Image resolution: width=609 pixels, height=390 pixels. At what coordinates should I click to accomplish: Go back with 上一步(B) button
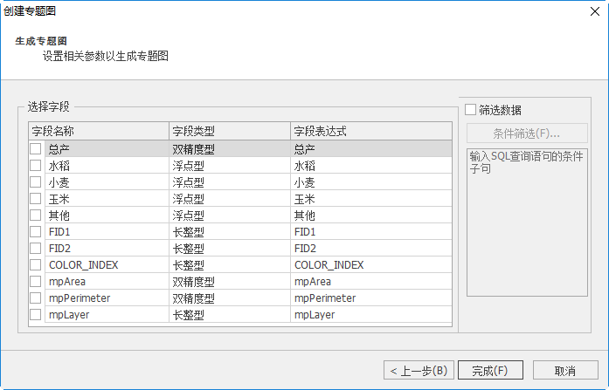[419, 370]
